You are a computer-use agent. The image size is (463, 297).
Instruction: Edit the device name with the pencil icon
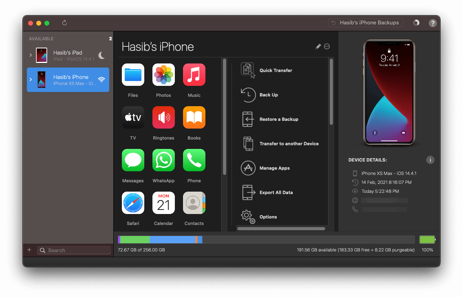318,46
